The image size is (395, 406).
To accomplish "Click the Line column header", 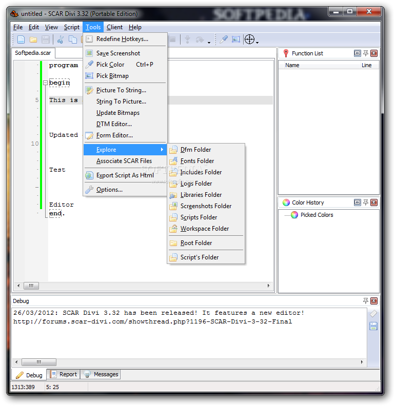I will [x=369, y=65].
